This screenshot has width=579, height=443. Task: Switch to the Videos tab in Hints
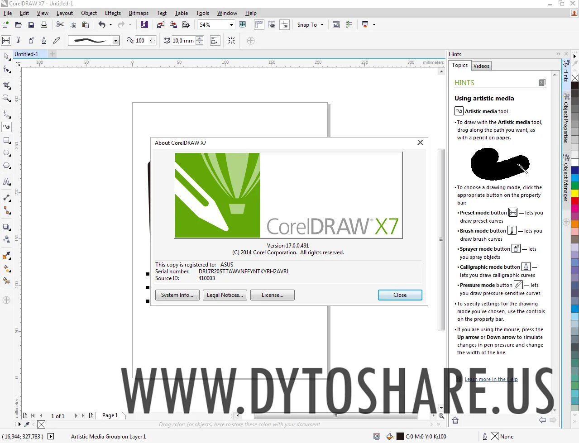coord(481,66)
